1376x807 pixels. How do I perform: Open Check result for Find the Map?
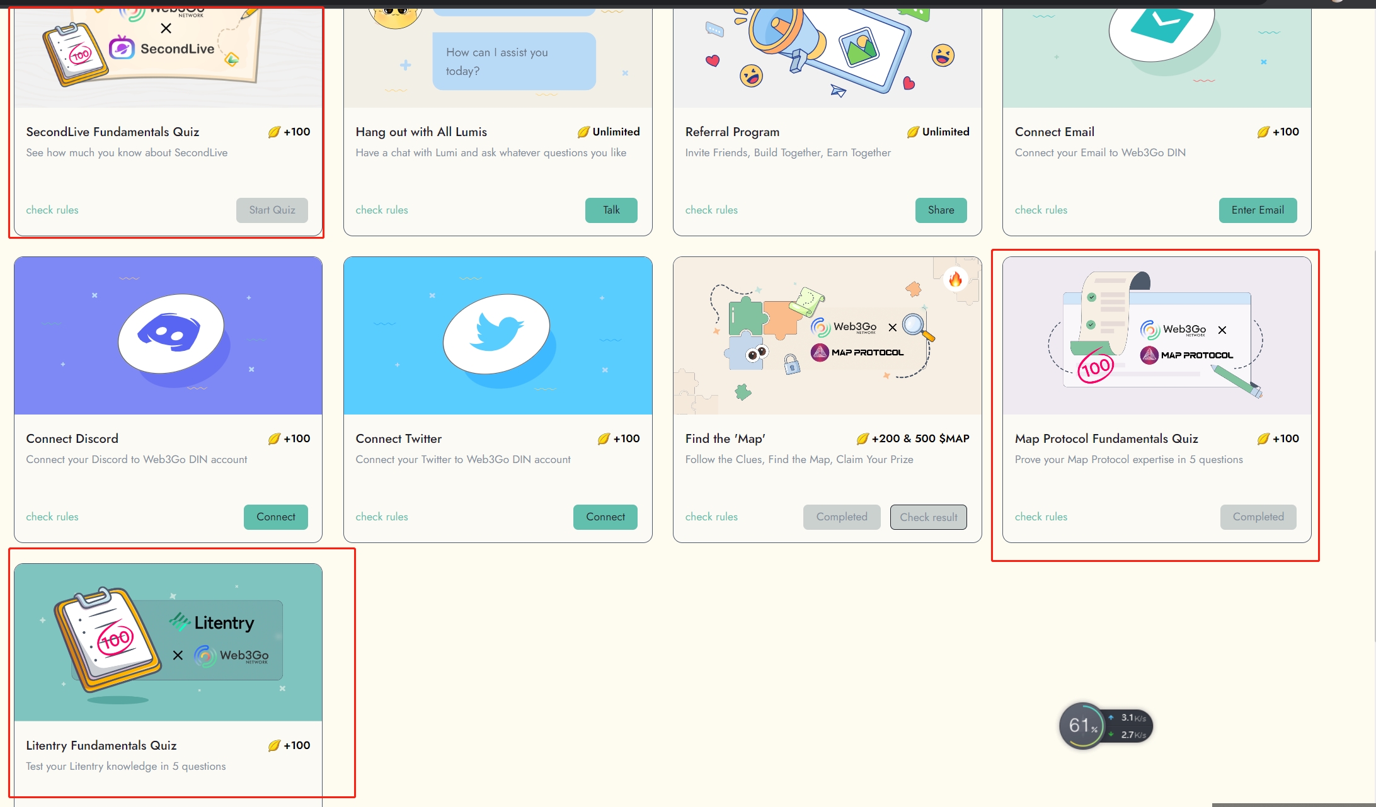click(927, 517)
